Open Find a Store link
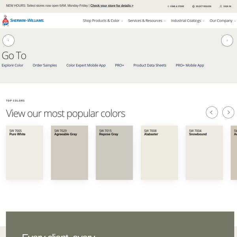This screenshot has height=237, width=237. [x=177, y=6]
